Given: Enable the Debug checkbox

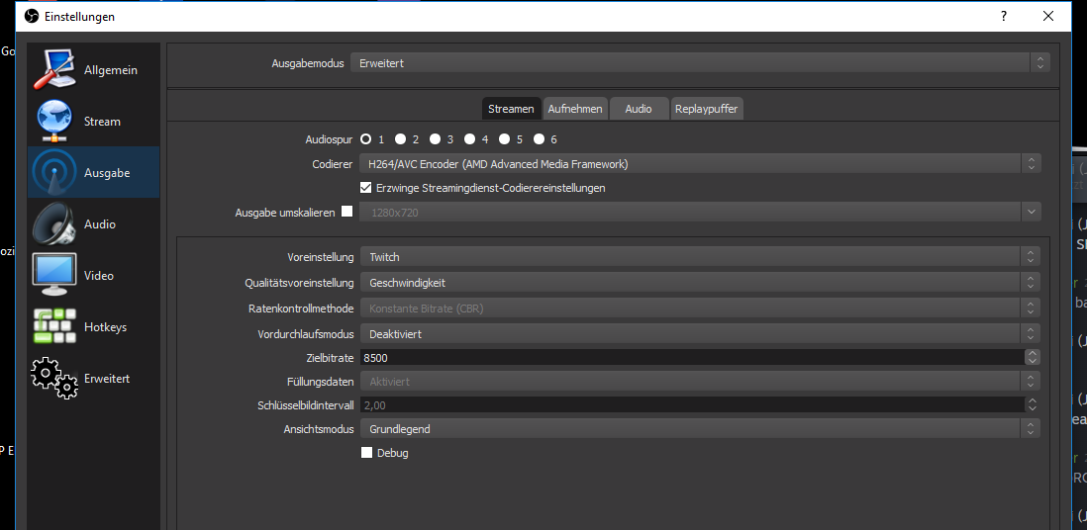Looking at the screenshot, I should pyautogui.click(x=366, y=453).
